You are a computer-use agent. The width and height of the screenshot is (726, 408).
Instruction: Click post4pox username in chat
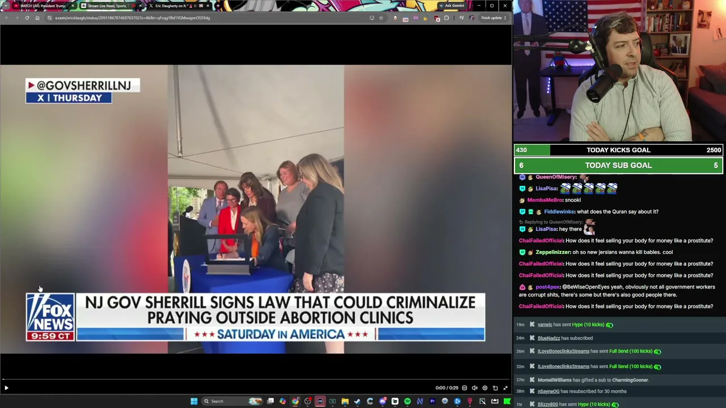[x=548, y=287]
